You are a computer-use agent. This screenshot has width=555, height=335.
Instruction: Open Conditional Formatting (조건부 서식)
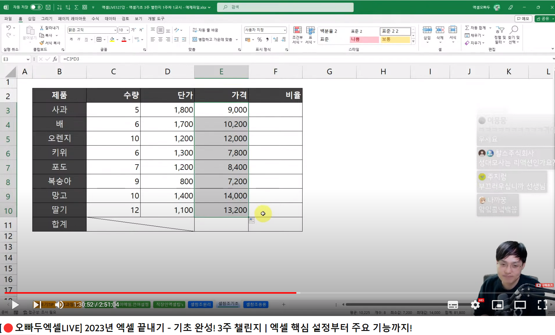(x=298, y=35)
